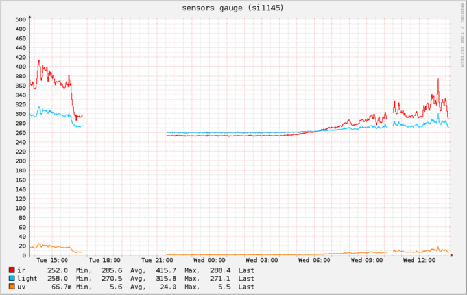Select the 'Wed 09:00' time axis label
The width and height of the screenshot is (467, 295).
pos(366,261)
